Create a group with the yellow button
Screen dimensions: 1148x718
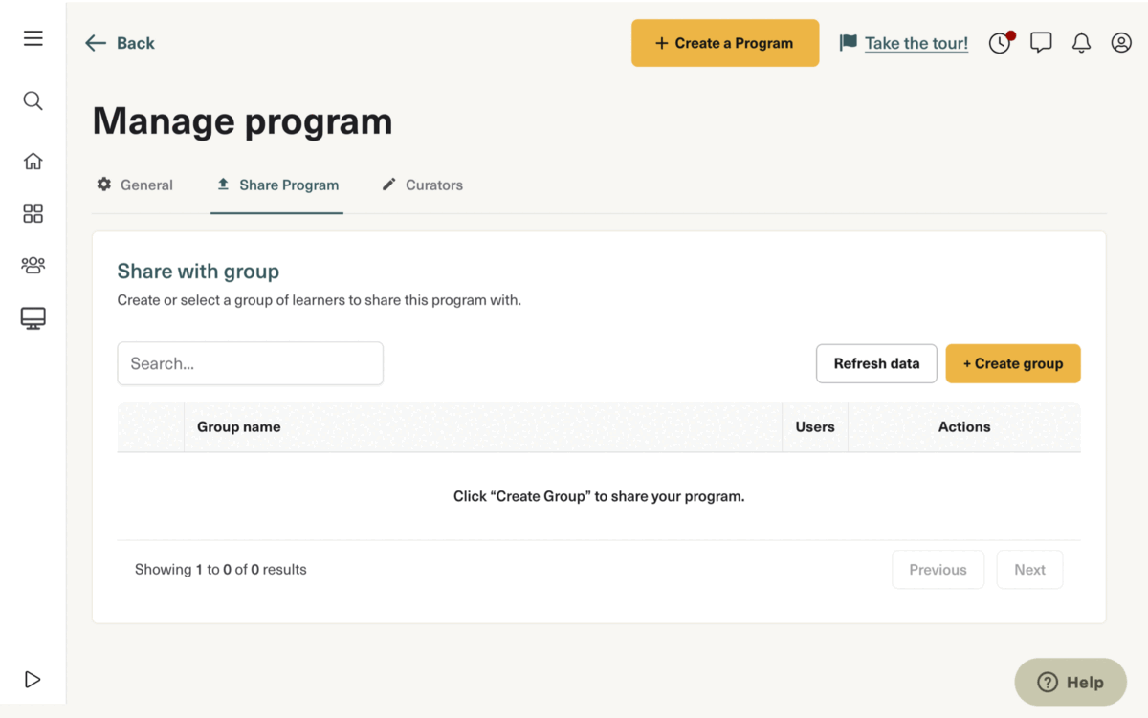(1013, 363)
